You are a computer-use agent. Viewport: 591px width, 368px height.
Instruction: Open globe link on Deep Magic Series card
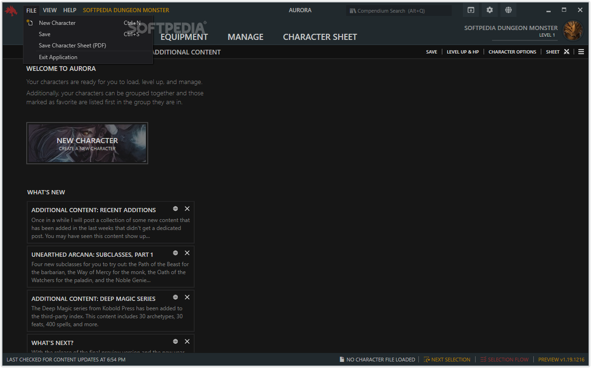coord(175,297)
